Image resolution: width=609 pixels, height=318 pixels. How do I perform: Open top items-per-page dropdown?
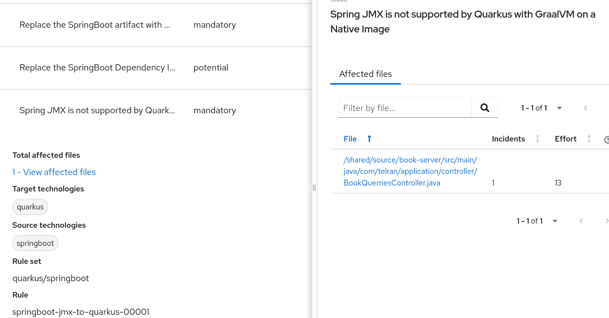pyautogui.click(x=559, y=108)
